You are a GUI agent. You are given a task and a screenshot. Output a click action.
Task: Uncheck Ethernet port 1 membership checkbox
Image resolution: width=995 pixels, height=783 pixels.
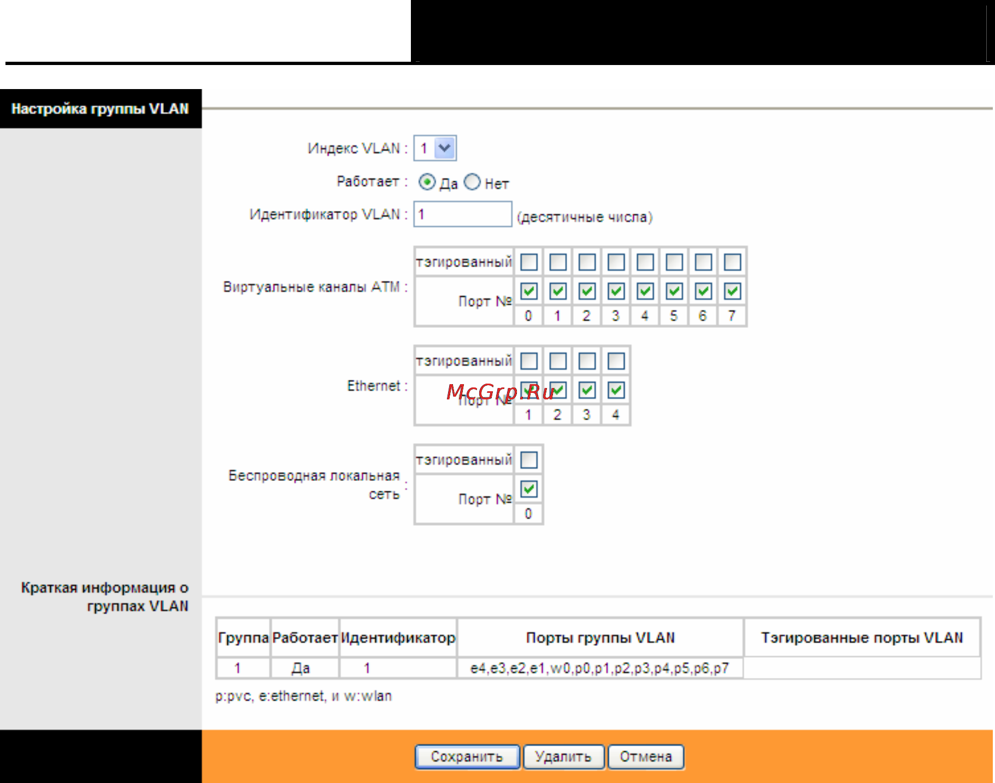click(x=528, y=390)
